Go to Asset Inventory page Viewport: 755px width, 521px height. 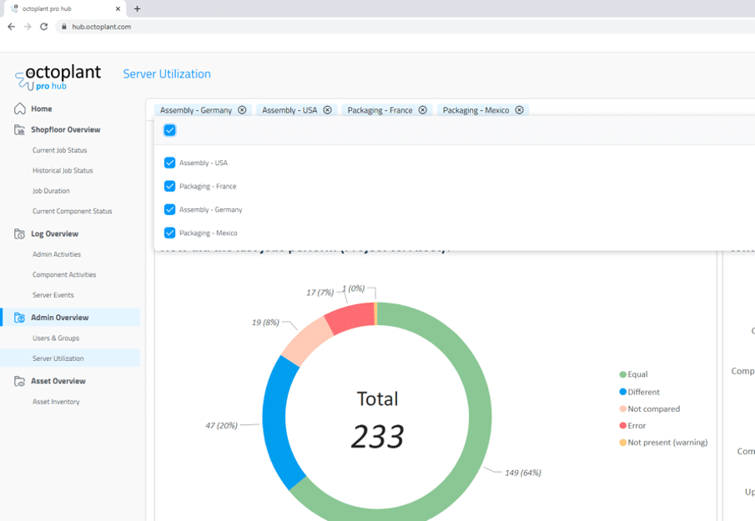tap(56, 402)
